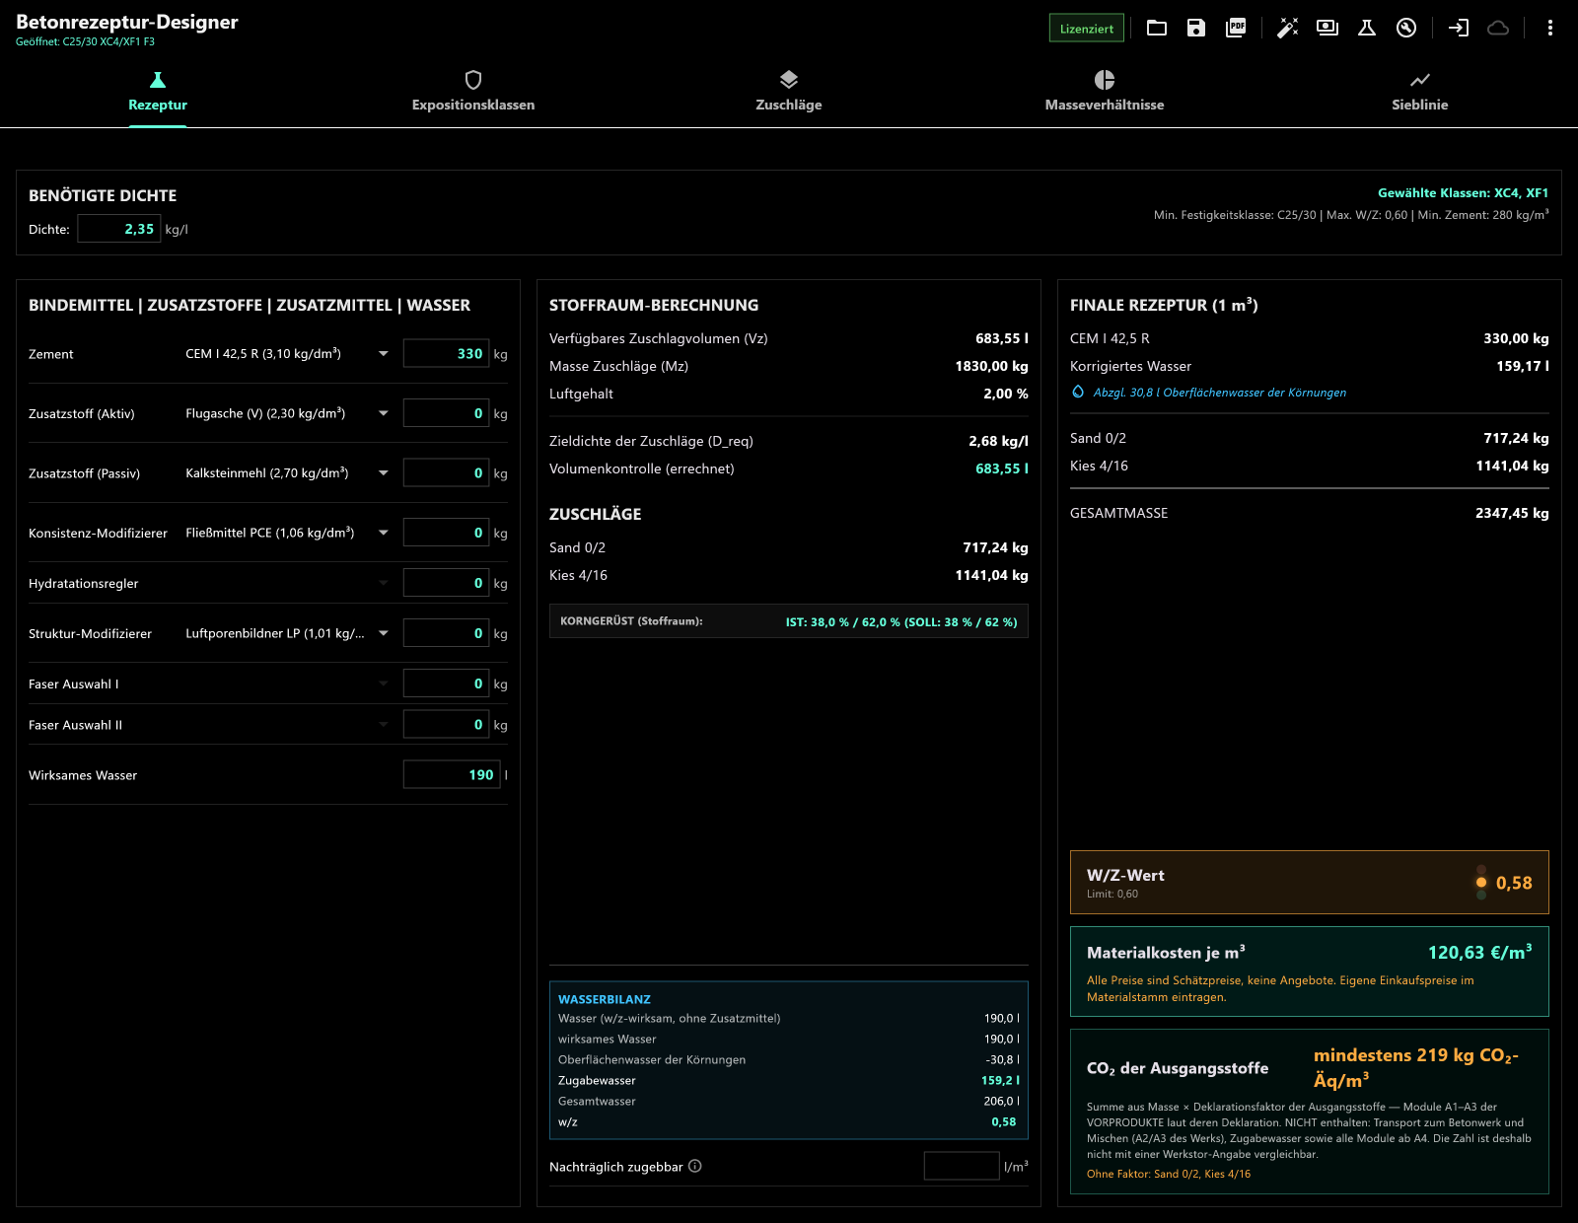Click the Faser Auswahl II kg input
Viewport: 1578px width, 1223px height.
446,725
